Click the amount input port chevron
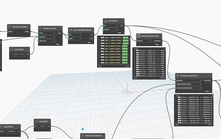The image size is (221, 139). click(117, 29)
